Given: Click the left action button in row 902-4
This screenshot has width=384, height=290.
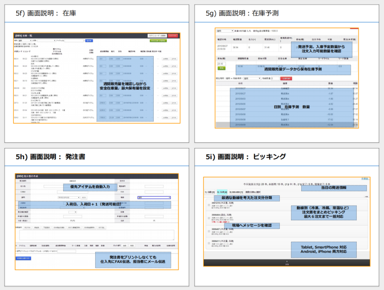Looking at the screenshot, I should pyautogui.click(x=166, y=59).
